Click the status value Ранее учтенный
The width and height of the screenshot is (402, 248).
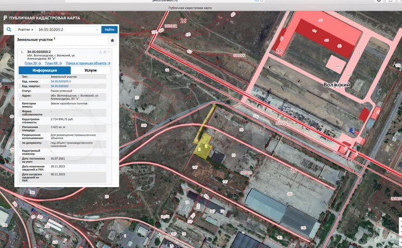61,91
